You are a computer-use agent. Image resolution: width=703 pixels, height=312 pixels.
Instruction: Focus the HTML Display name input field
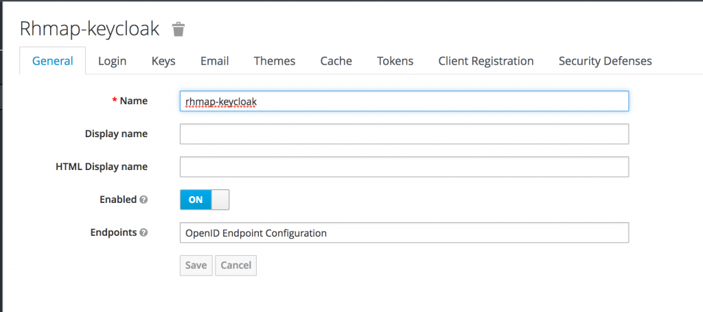pyautogui.click(x=404, y=167)
